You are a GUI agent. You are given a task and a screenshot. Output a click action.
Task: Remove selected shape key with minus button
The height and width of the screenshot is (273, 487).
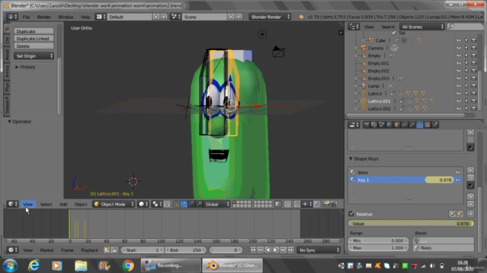[470, 177]
